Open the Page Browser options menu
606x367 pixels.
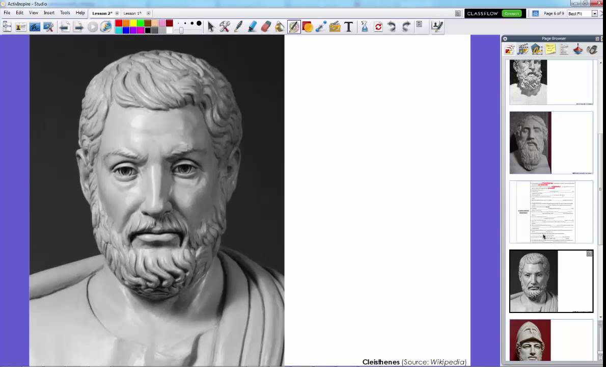[597, 38]
